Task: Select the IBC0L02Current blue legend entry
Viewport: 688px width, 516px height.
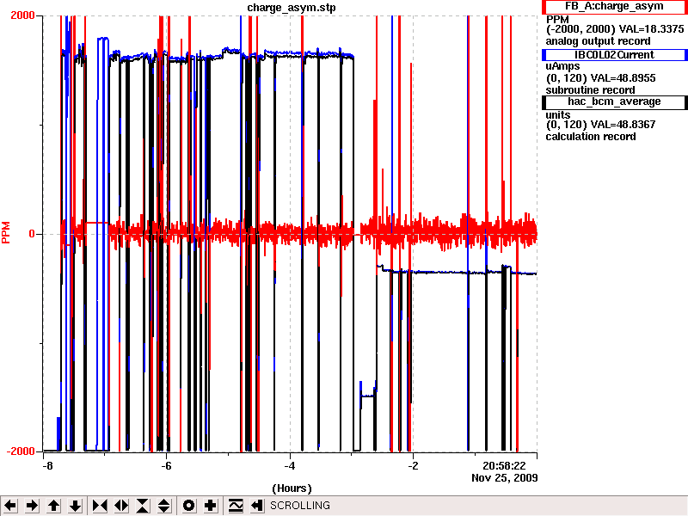Action: 614,55
